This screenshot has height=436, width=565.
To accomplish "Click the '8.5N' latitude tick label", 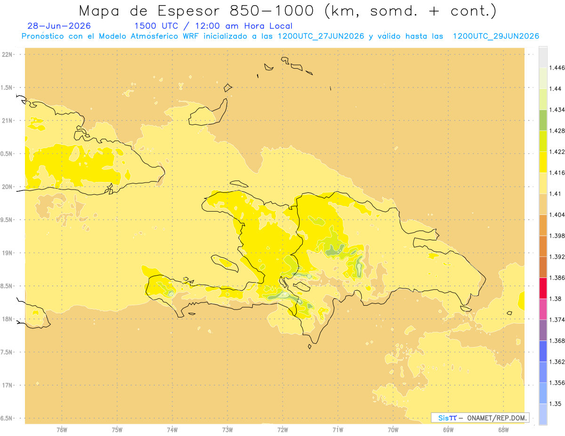I will pyautogui.click(x=7, y=286).
